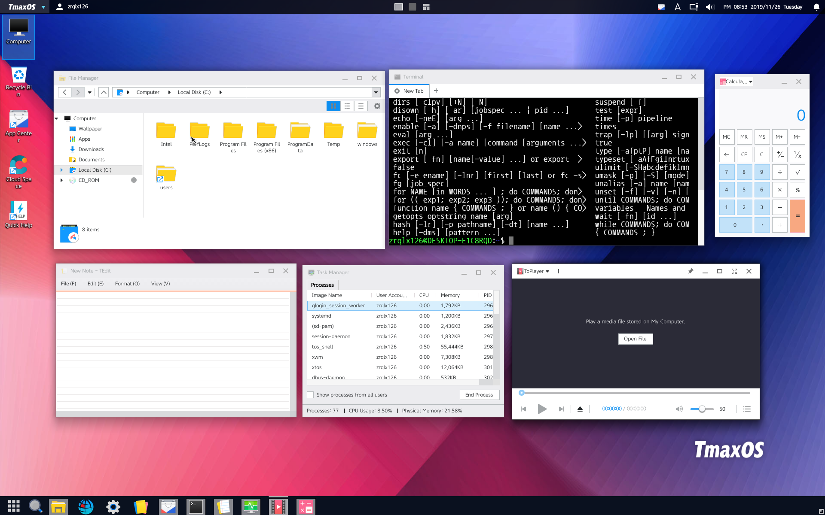Click the End Process button
The width and height of the screenshot is (825, 515).
click(479, 395)
